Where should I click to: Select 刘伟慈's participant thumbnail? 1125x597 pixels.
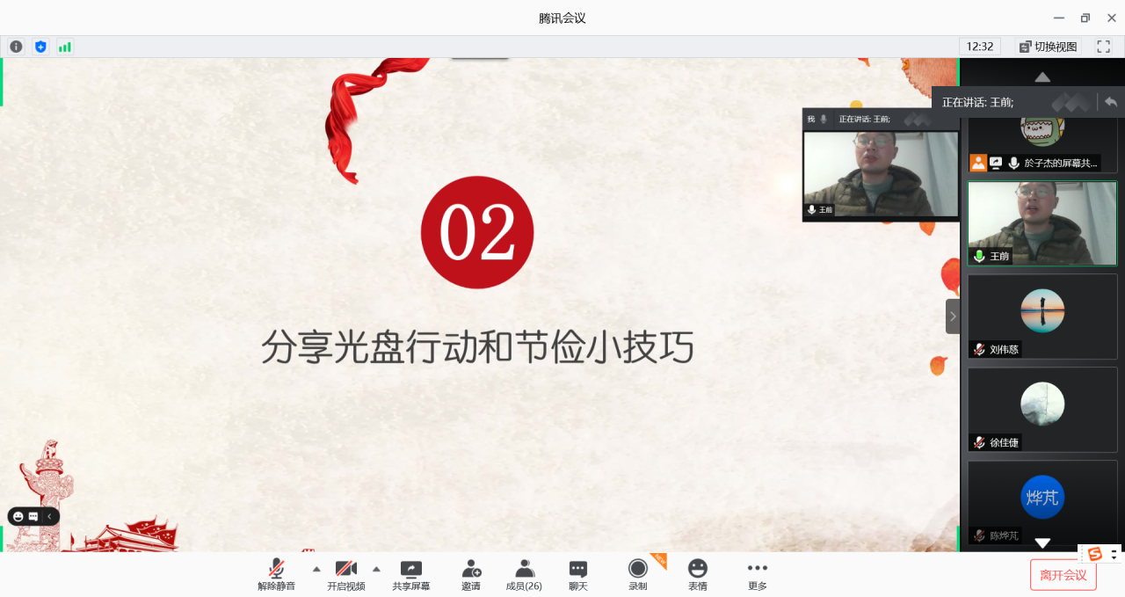pyautogui.click(x=1042, y=315)
